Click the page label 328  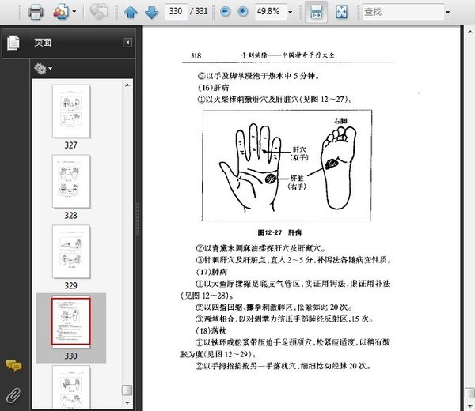click(71, 216)
